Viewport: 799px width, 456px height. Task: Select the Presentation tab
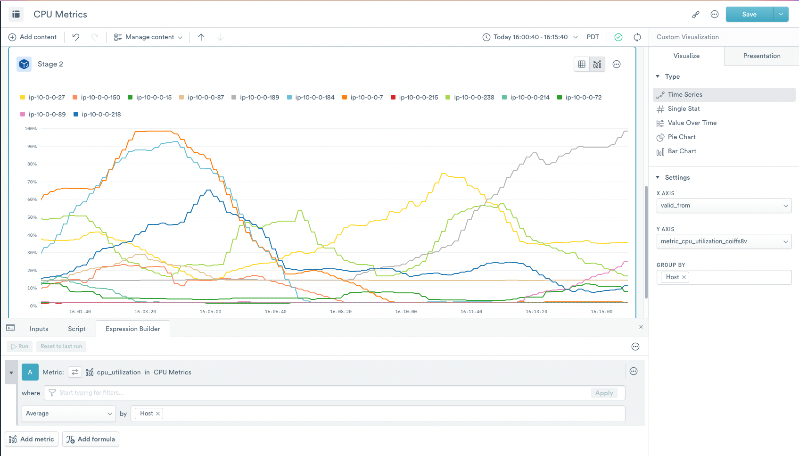click(x=762, y=56)
